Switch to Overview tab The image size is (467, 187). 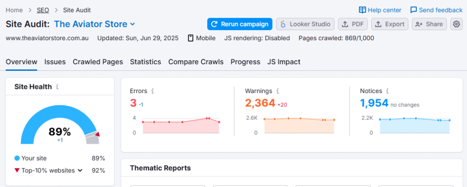click(21, 62)
